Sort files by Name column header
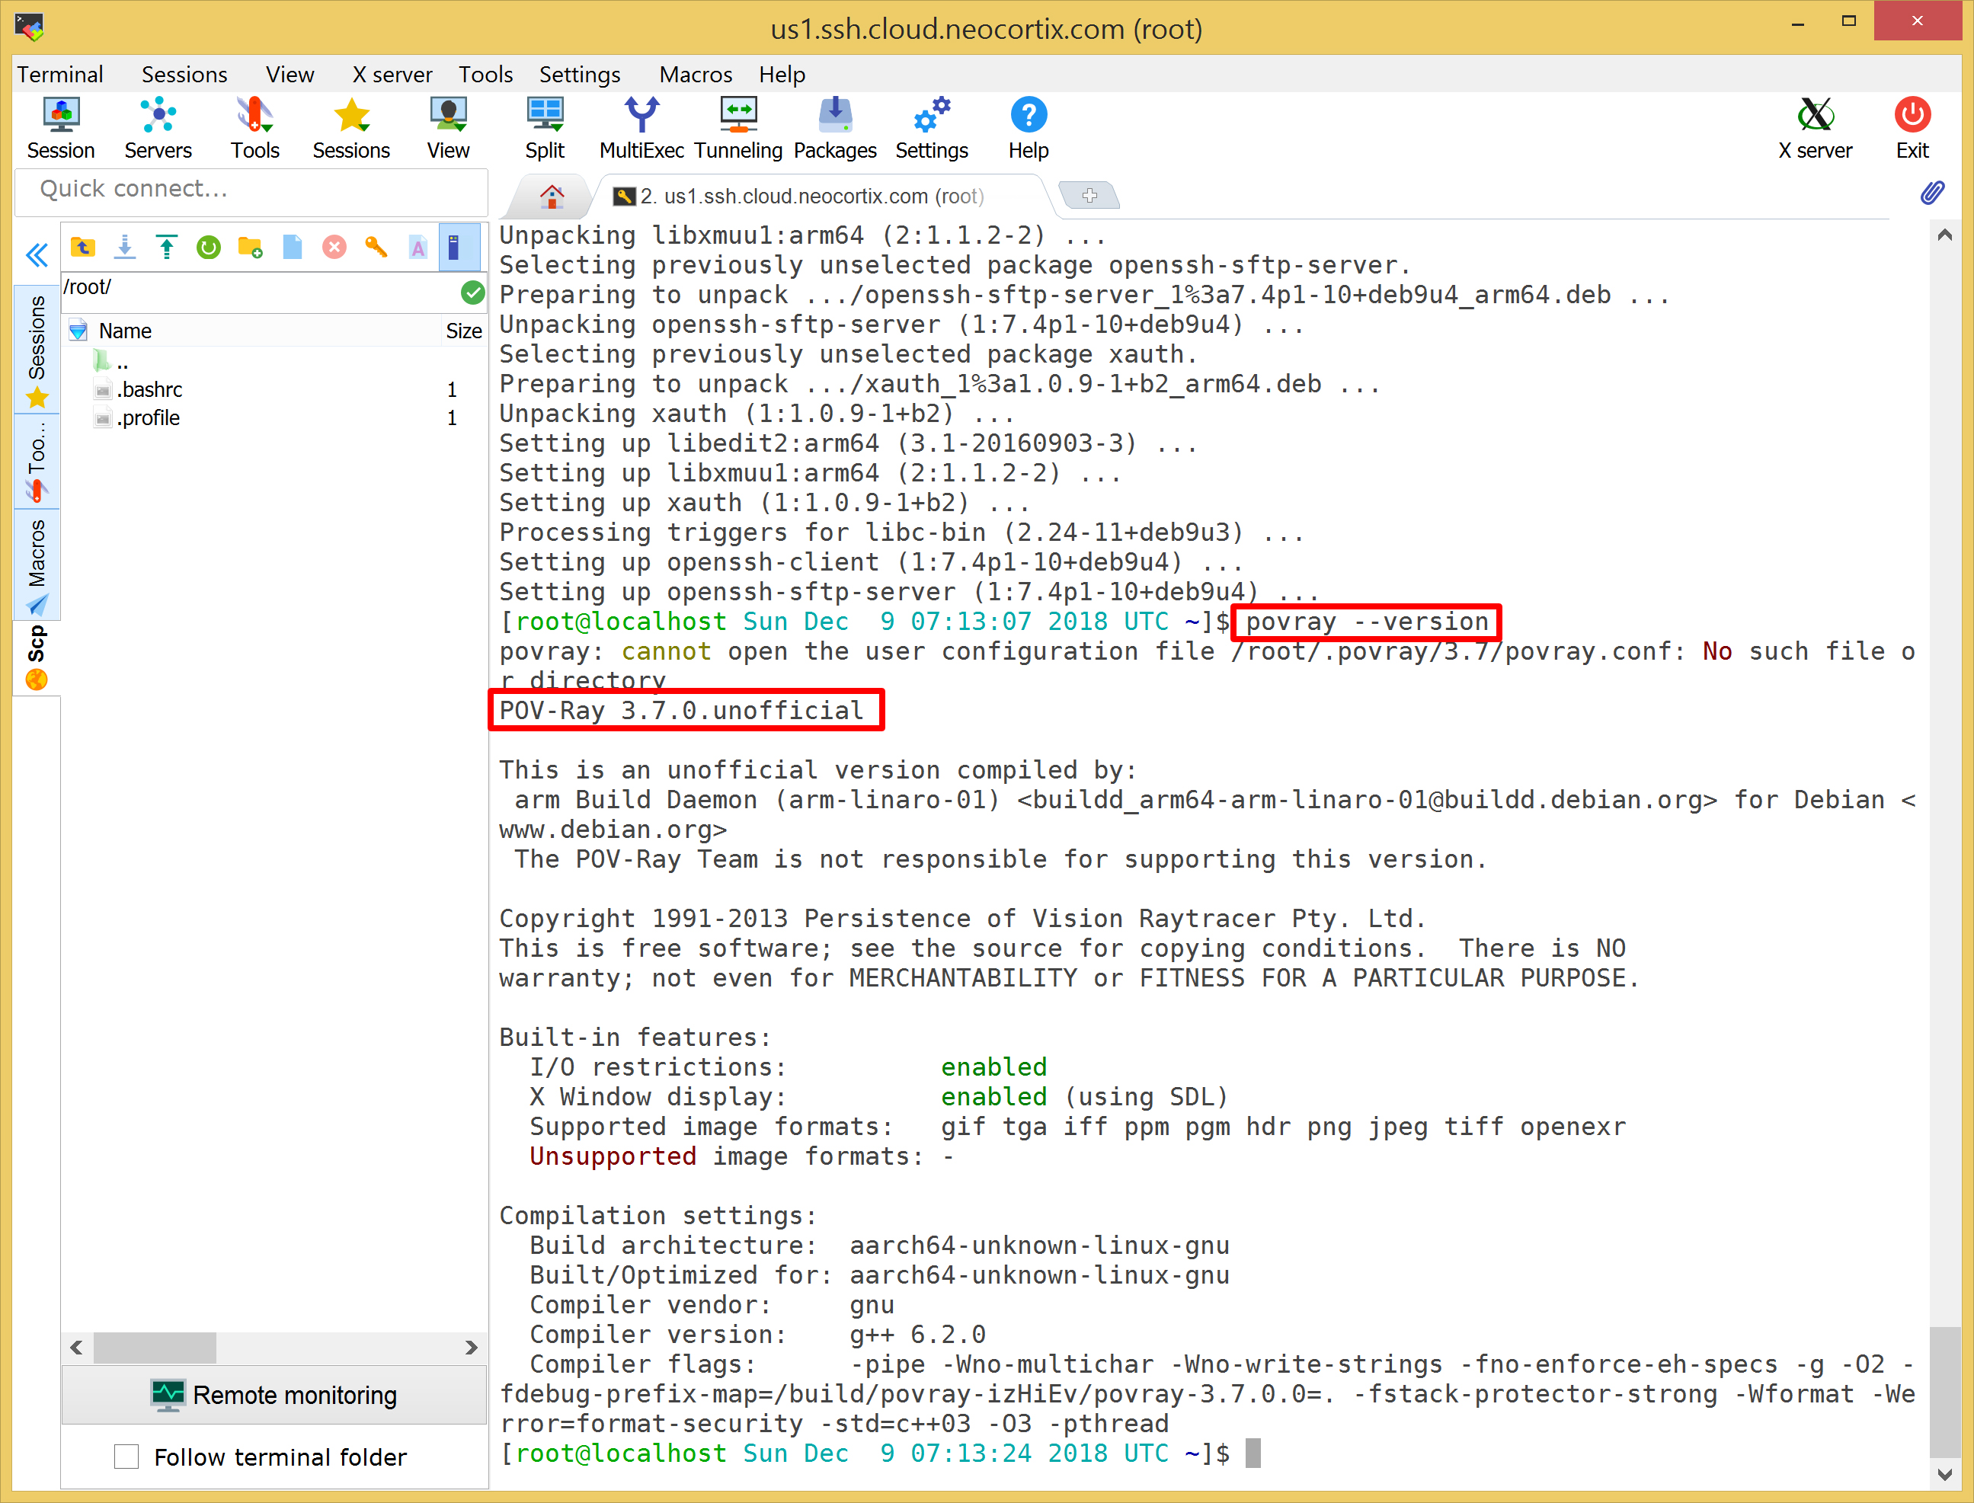1974x1503 pixels. (x=125, y=331)
